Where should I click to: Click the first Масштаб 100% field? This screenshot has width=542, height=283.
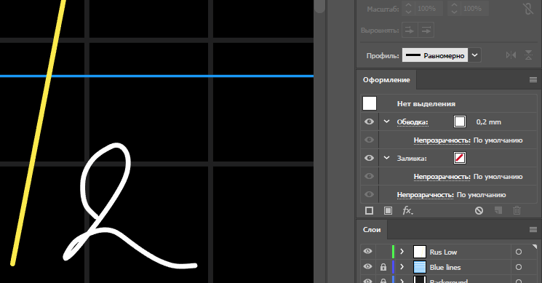[428, 9]
